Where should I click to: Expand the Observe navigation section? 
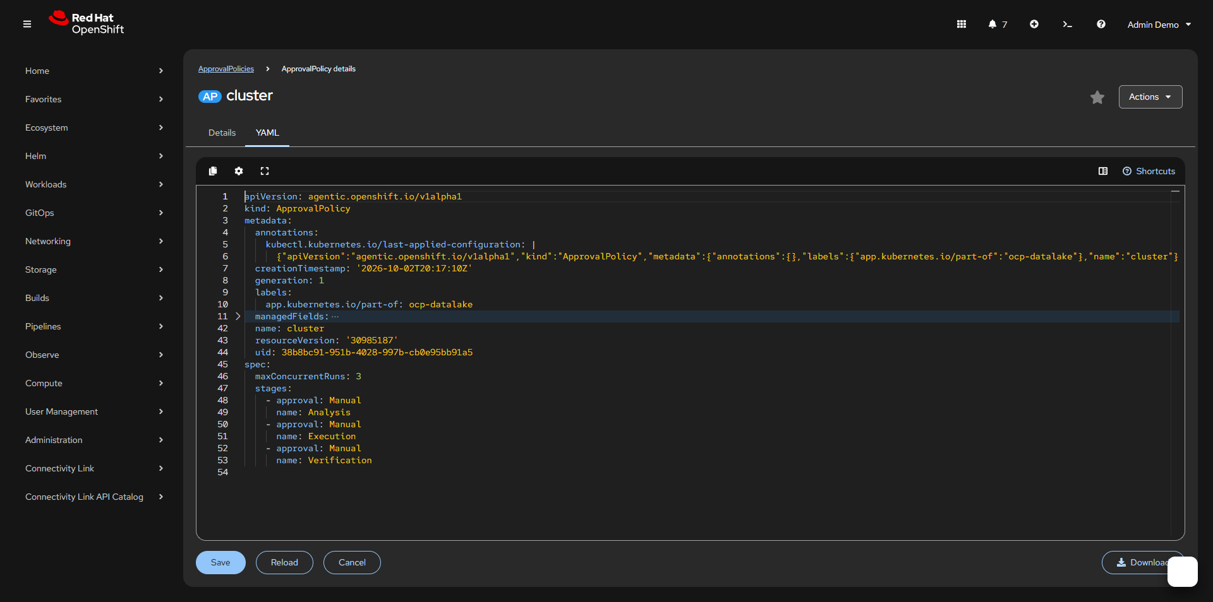94,355
